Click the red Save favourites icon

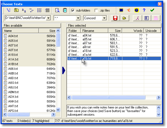pos(115,18)
